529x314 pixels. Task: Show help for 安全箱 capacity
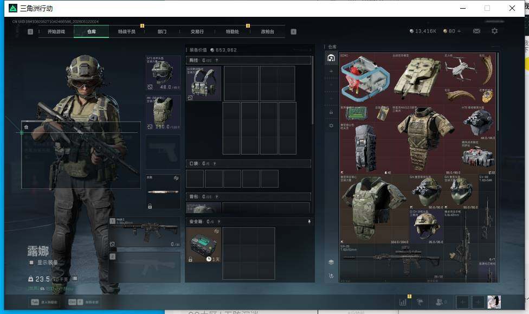tap(218, 222)
